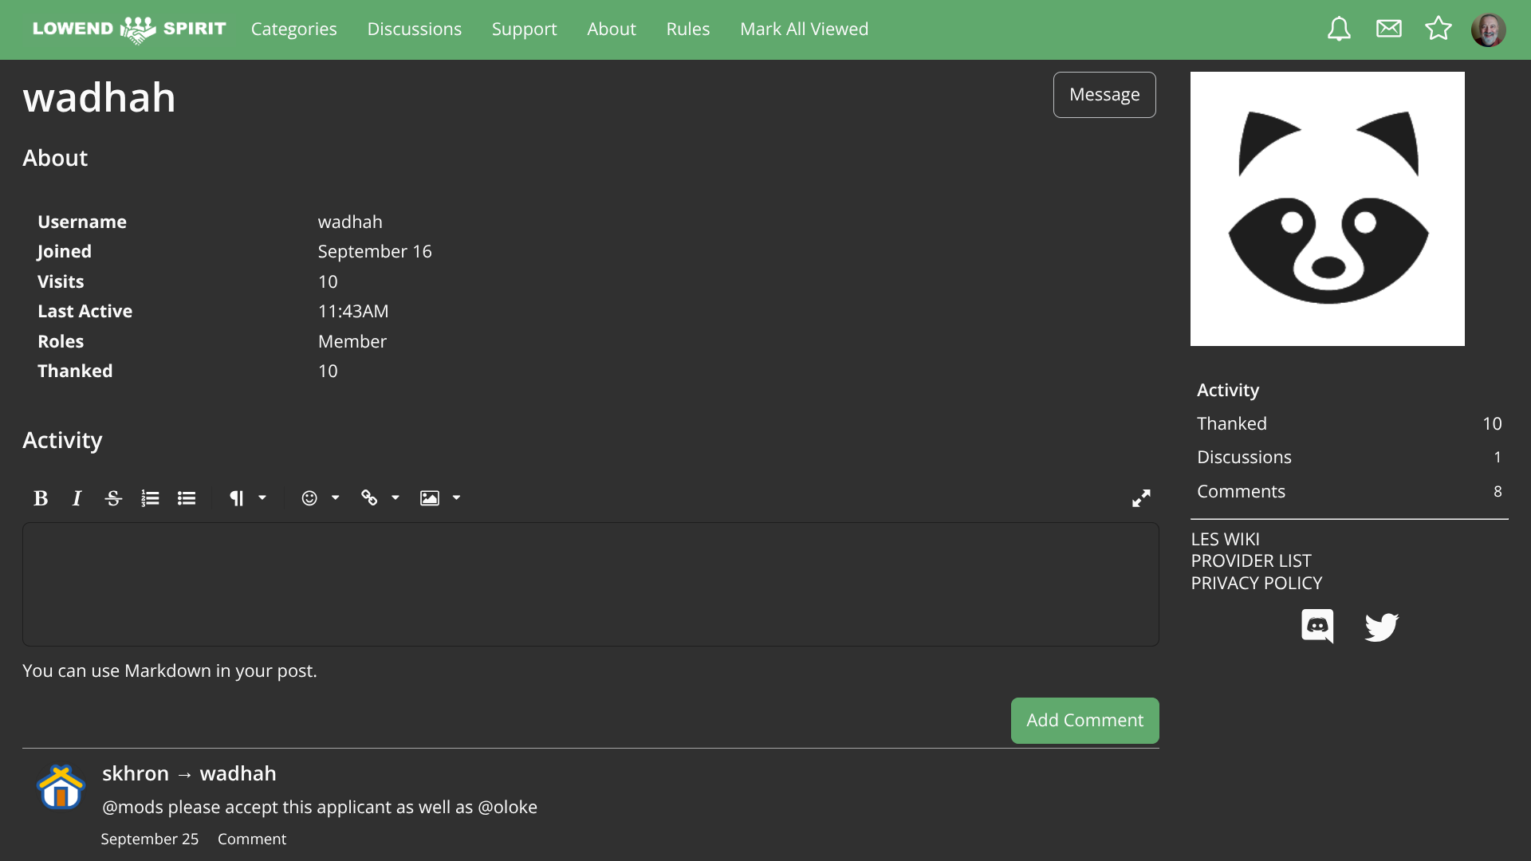Toggle bold formatting in editor
The width and height of the screenshot is (1531, 861).
[x=41, y=498]
